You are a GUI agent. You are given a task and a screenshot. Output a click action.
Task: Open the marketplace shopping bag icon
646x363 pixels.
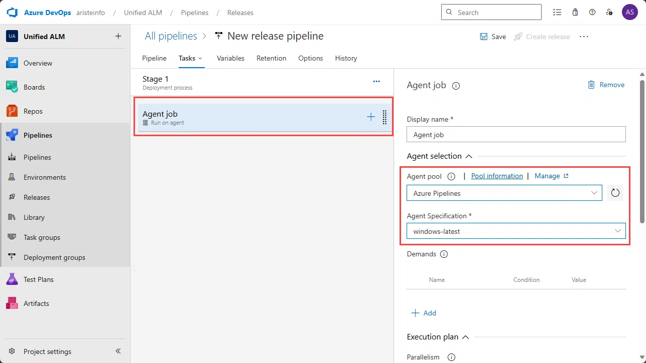575,13
